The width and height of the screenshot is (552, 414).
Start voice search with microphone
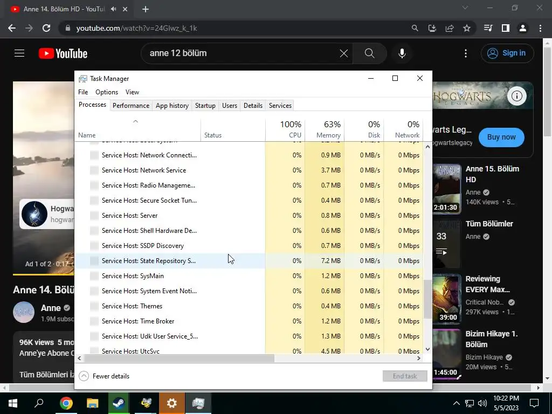click(402, 53)
